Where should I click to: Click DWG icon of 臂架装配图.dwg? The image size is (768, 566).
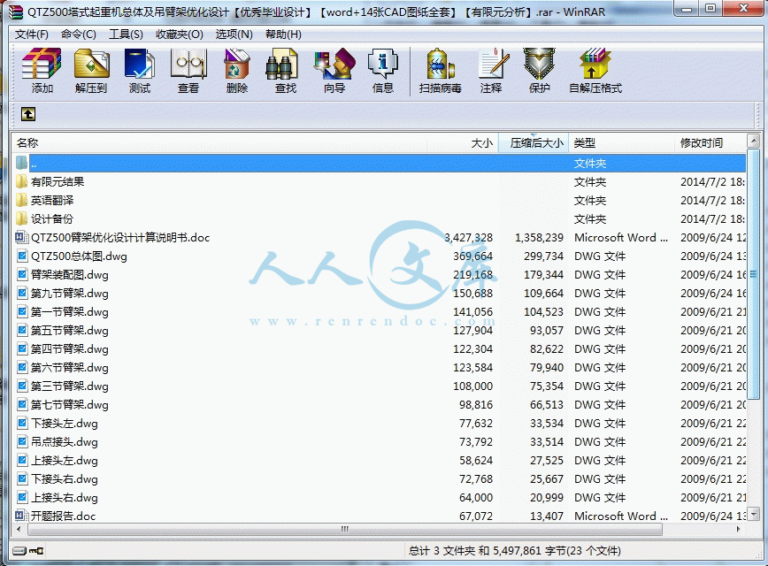[x=22, y=275]
